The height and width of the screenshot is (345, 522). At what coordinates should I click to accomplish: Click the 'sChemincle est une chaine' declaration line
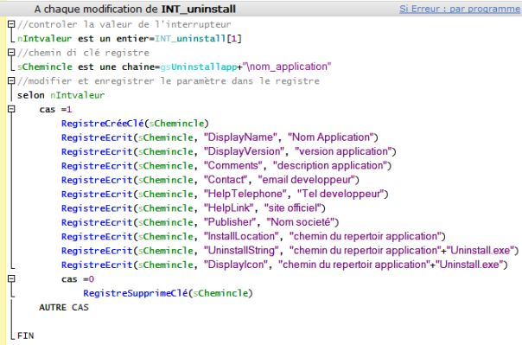(x=174, y=67)
